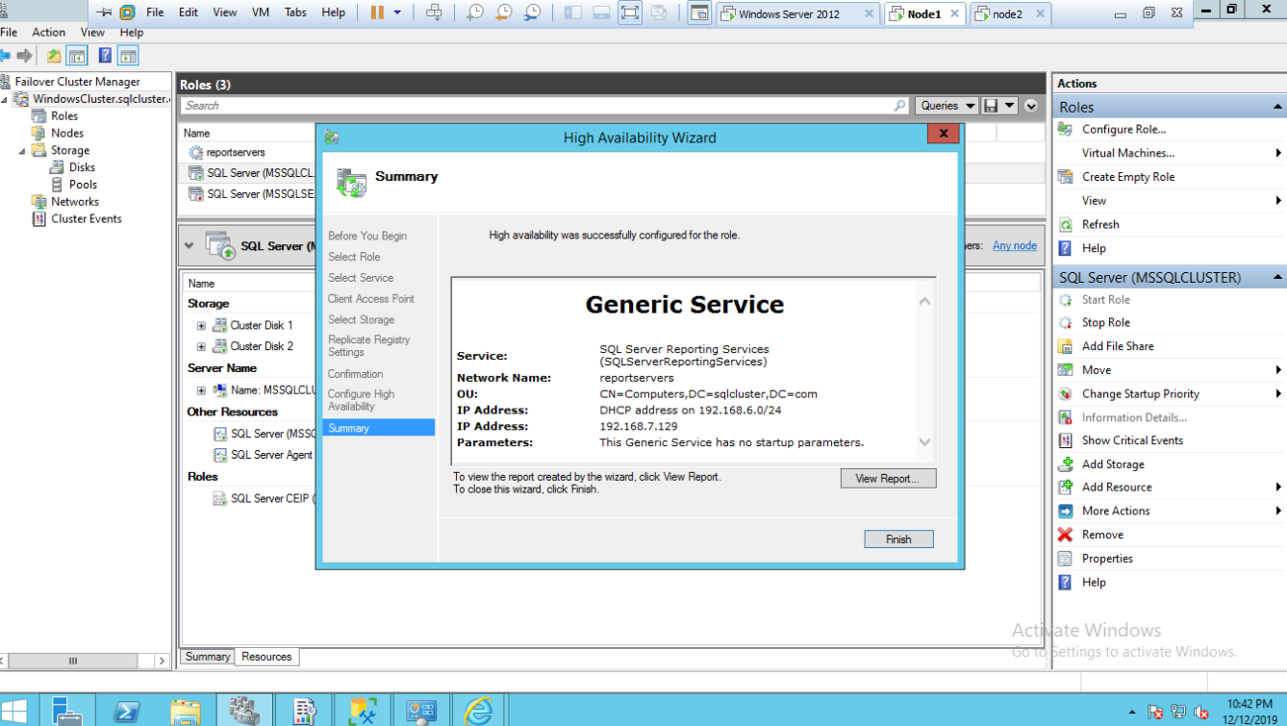Viewport: 1287px width, 726px height.
Task: Collapse the SQL Server (MSSQLCLUSTER) actions section
Action: coord(1277,278)
